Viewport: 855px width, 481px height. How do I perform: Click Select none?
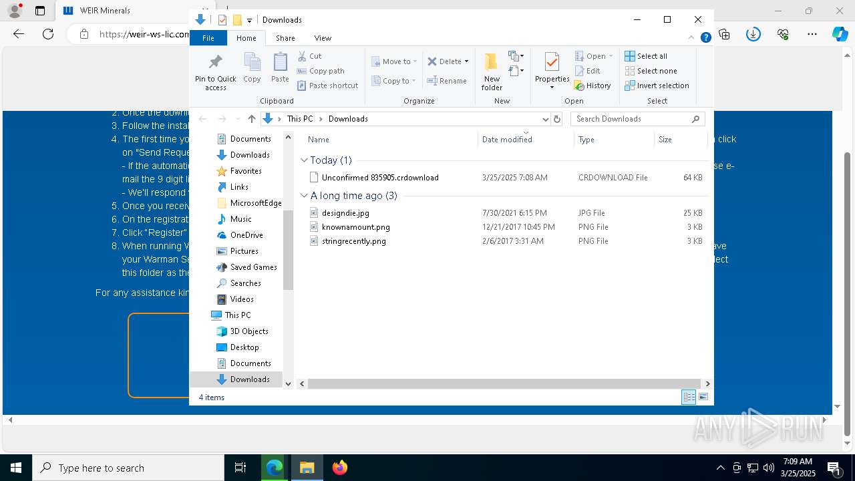[x=651, y=71]
